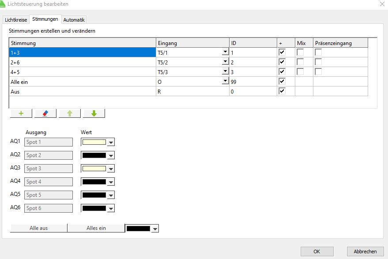This screenshot has height=259, width=388.
Task: Tick Präsenzeingang checkbox for mood 4+5
Action: coord(318,71)
